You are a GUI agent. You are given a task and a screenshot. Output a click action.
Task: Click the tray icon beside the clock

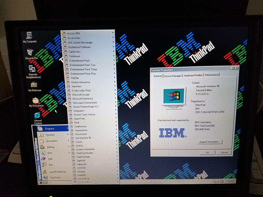[222, 181]
